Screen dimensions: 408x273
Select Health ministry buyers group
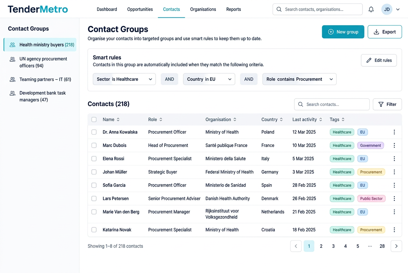(x=40, y=45)
